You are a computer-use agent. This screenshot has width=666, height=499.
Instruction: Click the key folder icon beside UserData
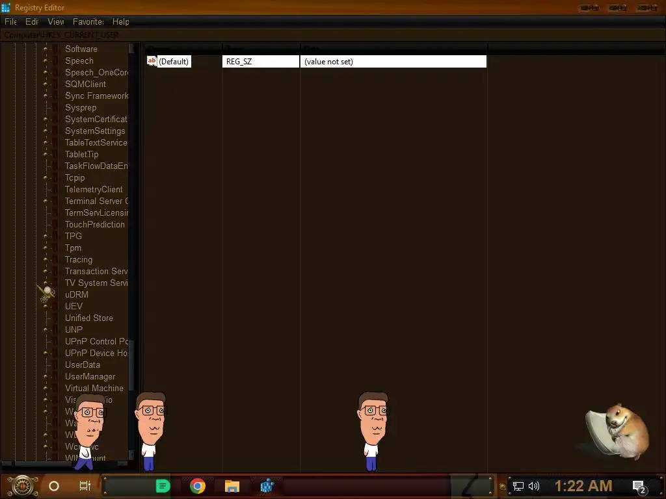click(x=55, y=365)
